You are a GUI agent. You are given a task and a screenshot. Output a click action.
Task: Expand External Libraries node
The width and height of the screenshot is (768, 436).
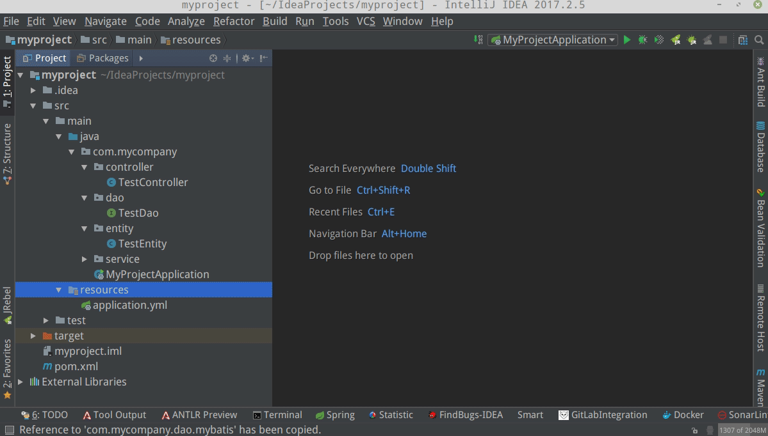[x=20, y=382]
